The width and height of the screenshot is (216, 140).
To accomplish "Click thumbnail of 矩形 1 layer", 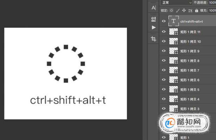I will 174,137.
